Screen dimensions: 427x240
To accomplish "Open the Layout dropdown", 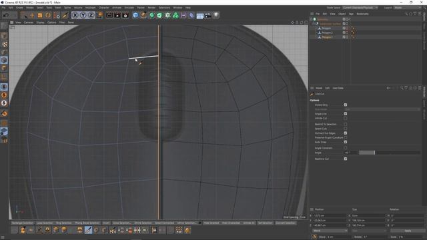I will tap(407, 7).
